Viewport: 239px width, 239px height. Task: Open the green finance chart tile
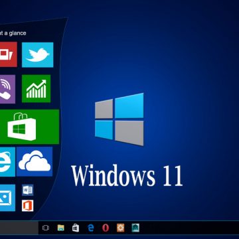(x=36, y=88)
